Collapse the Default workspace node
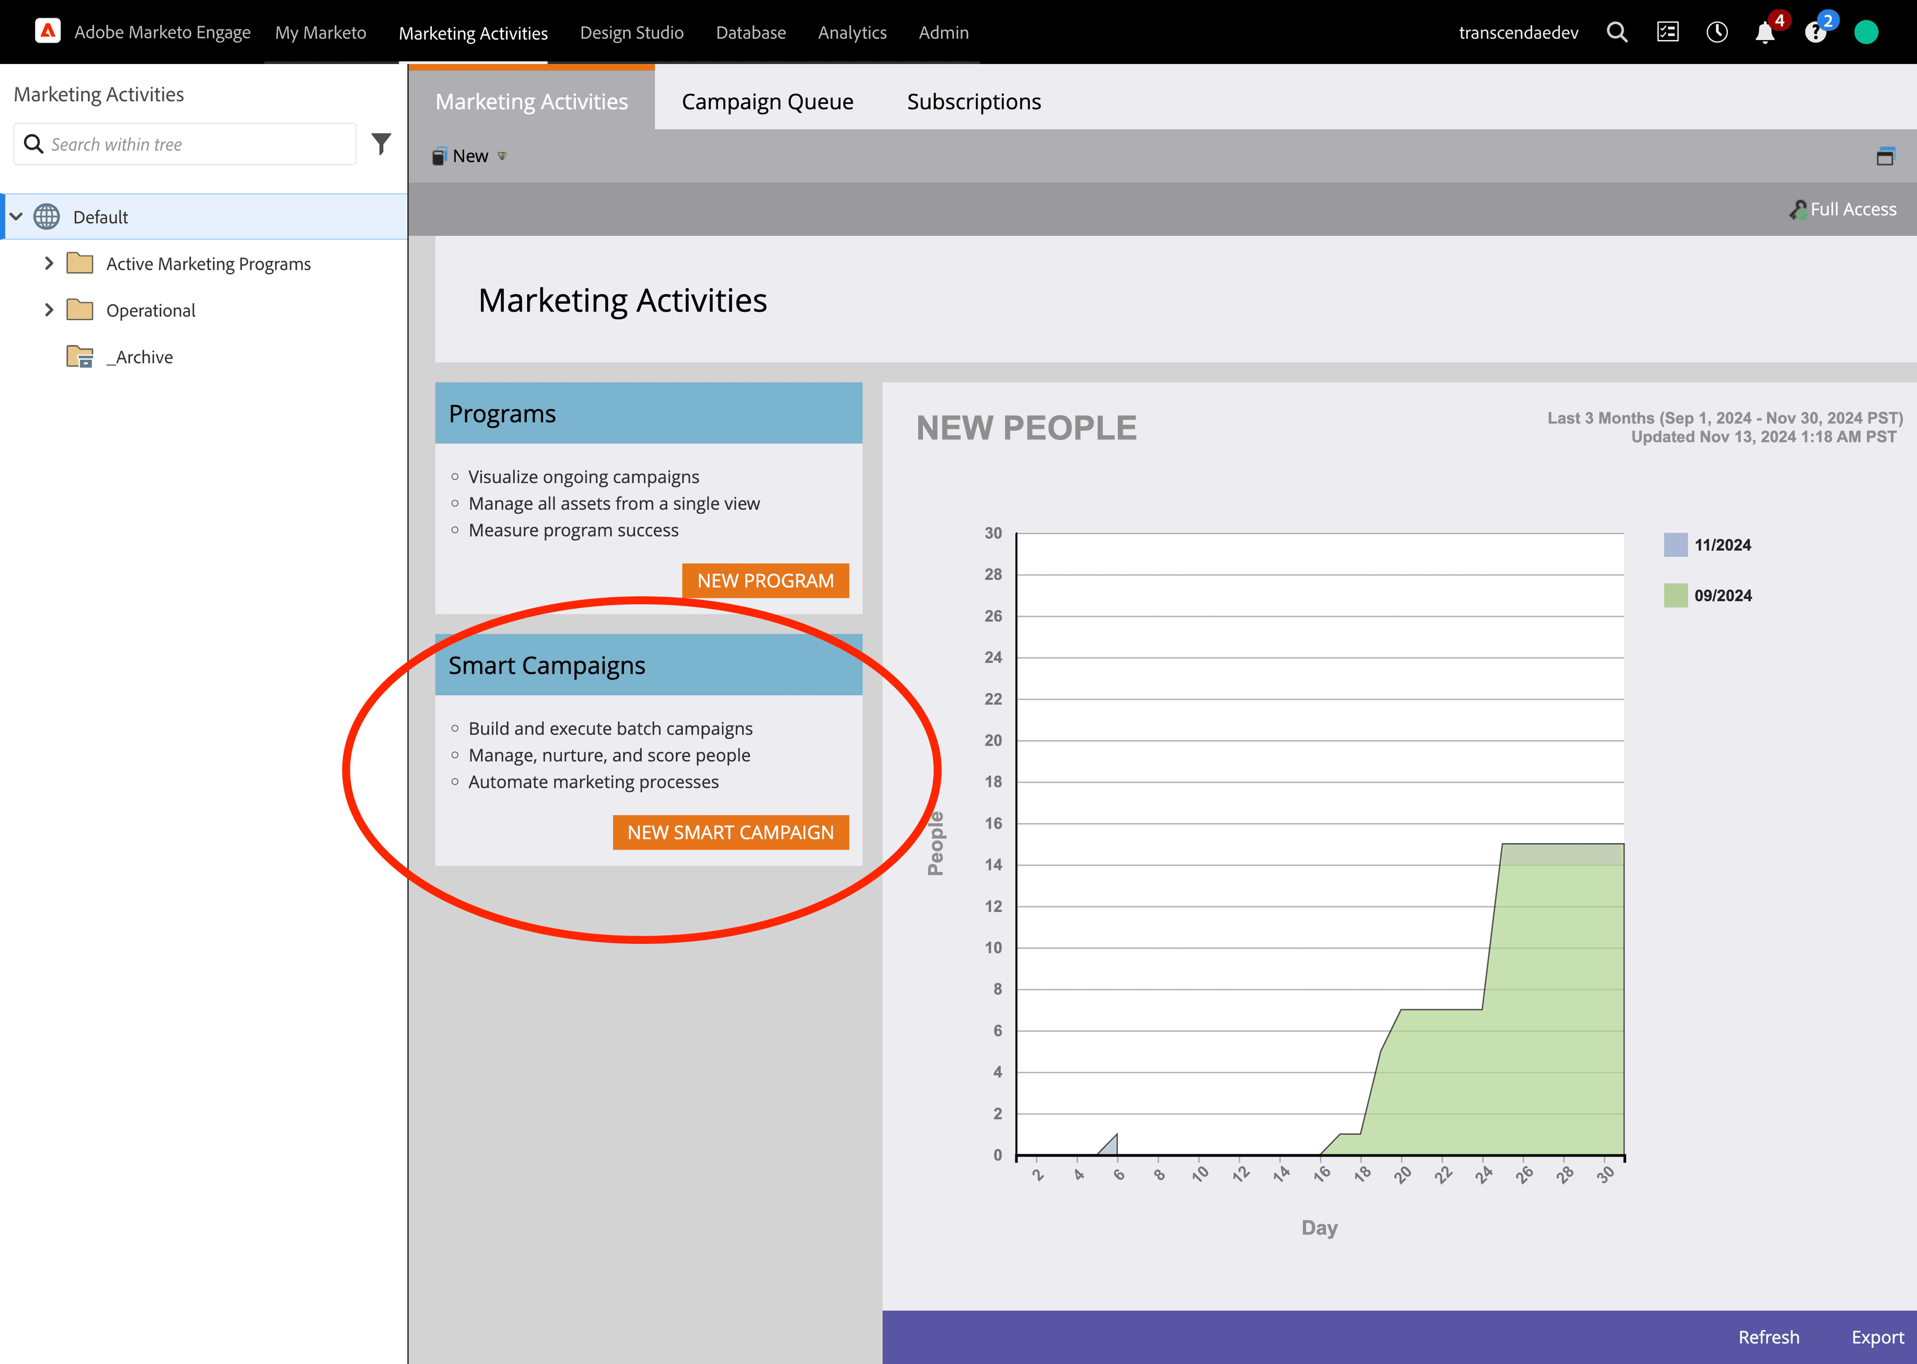The image size is (1917, 1364). (x=16, y=217)
